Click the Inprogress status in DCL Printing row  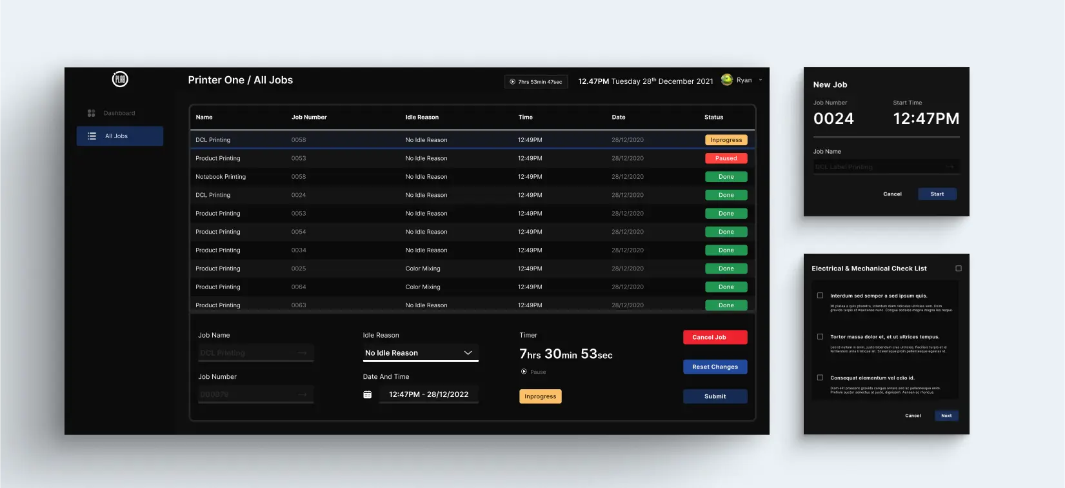(x=726, y=140)
